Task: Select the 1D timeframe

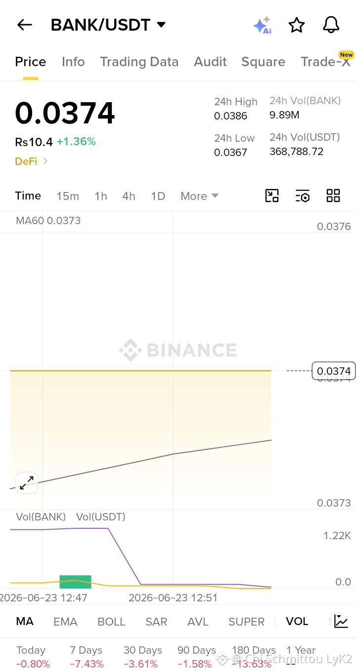Action: point(158,196)
